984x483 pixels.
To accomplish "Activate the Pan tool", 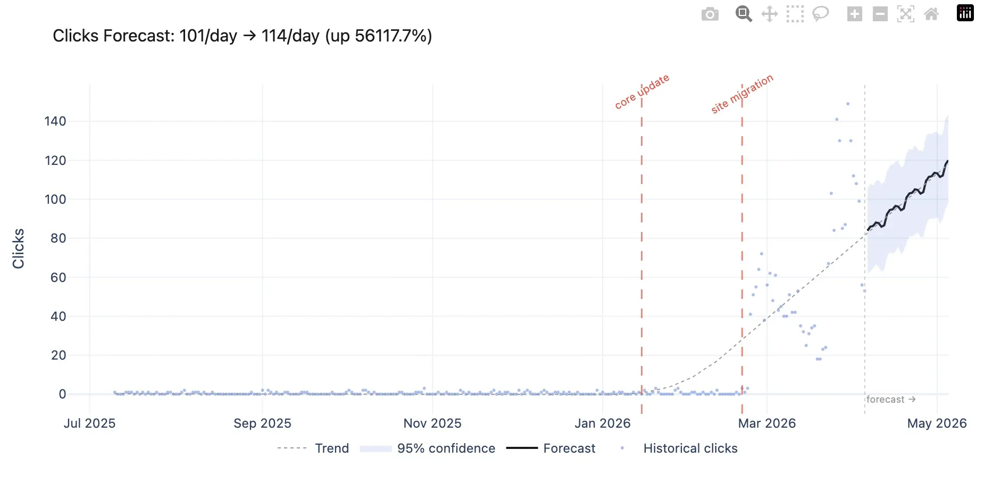I will (x=769, y=14).
